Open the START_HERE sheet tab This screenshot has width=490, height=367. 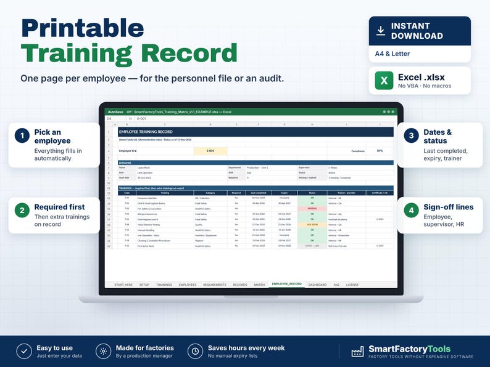click(123, 284)
